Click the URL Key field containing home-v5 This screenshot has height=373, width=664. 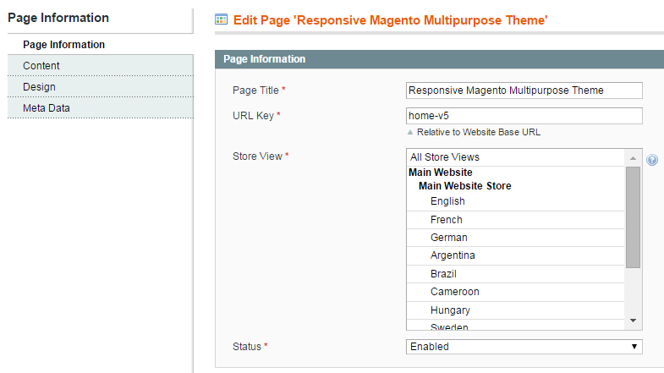tap(524, 116)
